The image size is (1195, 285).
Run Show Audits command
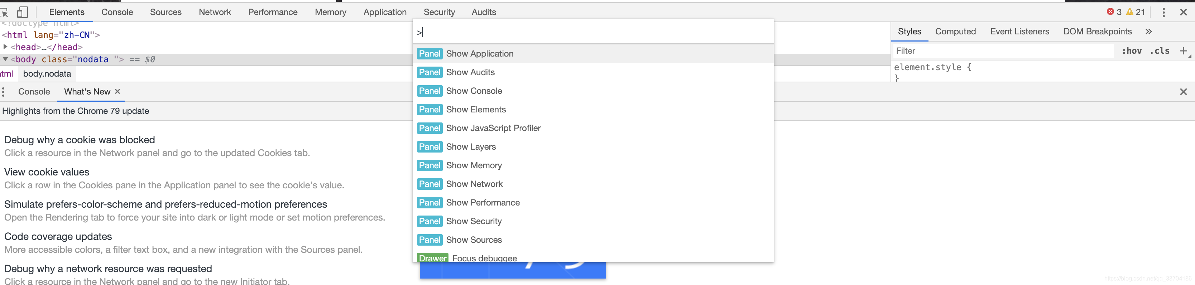[593, 72]
